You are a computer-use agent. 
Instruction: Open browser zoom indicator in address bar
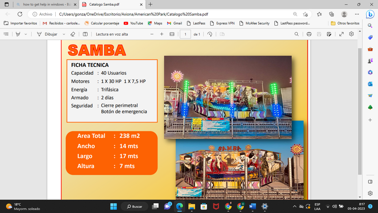(295, 14)
